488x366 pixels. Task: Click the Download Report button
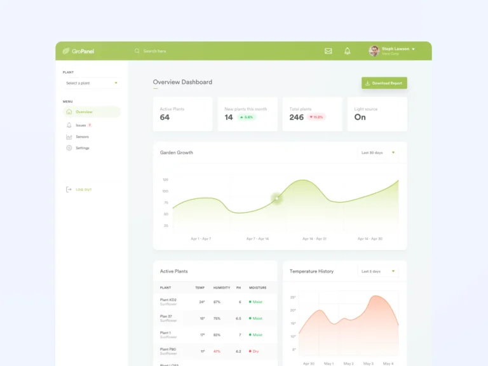(x=384, y=83)
